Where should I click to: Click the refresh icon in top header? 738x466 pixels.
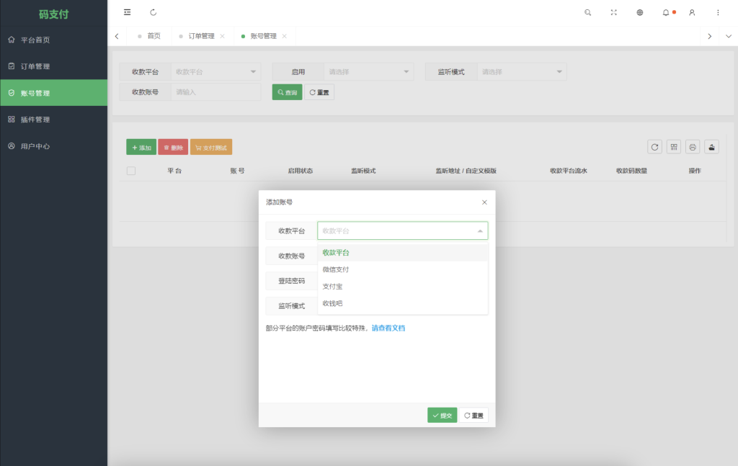tap(154, 12)
